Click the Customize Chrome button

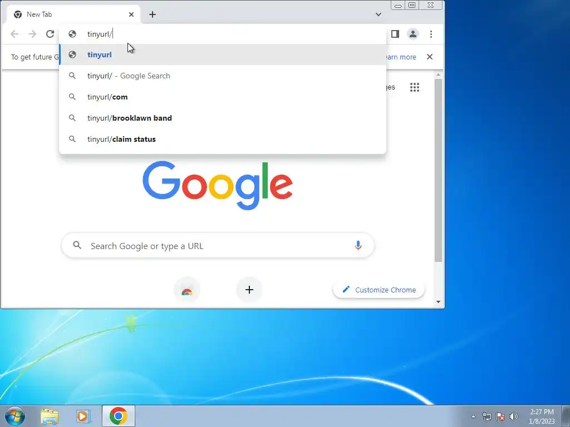pyautogui.click(x=379, y=290)
